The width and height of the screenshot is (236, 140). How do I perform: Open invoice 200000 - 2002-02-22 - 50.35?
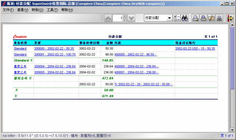[54, 49]
